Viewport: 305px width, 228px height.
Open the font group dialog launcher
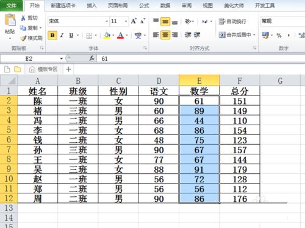(x=145, y=48)
